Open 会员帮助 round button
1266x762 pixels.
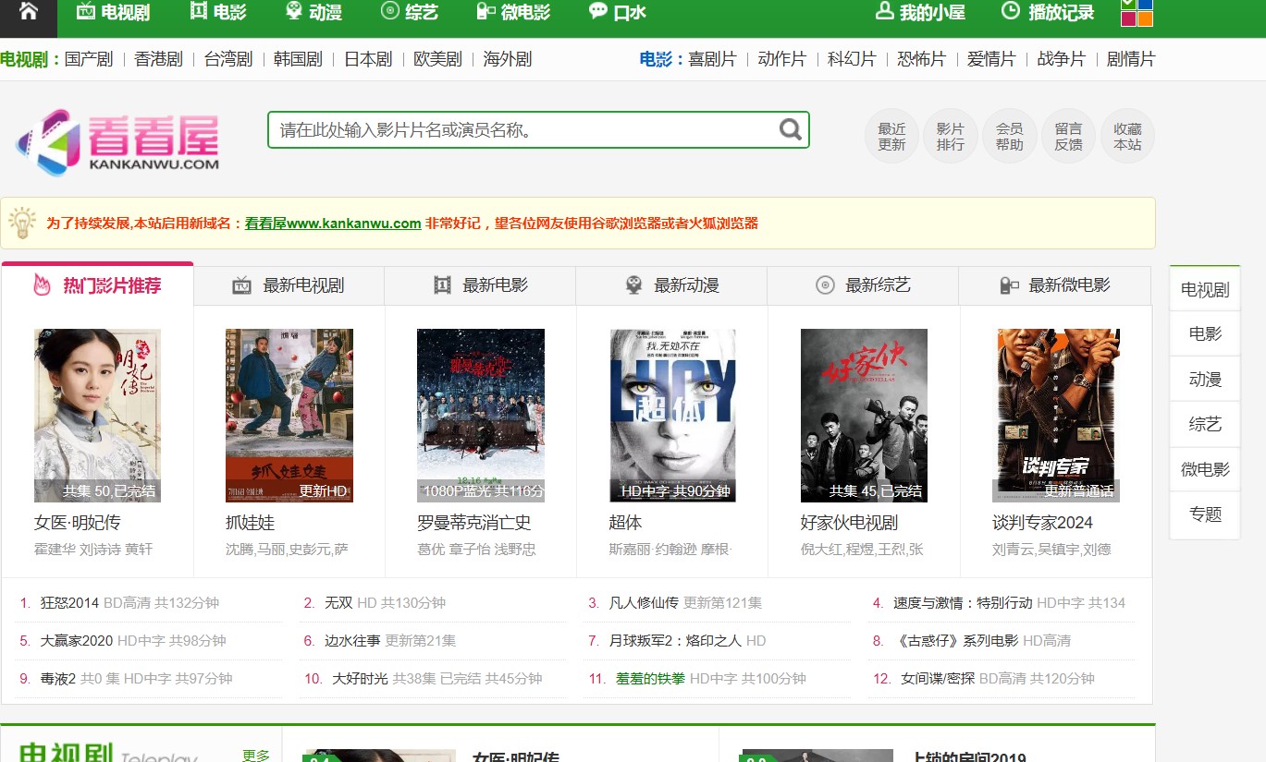pos(1009,136)
